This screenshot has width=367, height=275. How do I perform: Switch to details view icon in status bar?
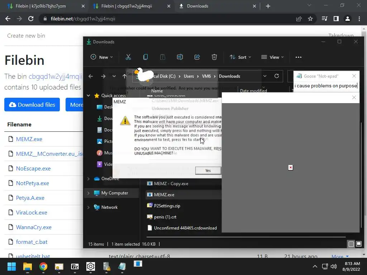click(351, 244)
